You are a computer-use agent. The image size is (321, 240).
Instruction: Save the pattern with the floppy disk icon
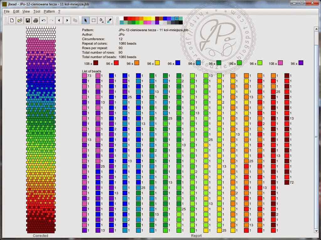pos(28,21)
